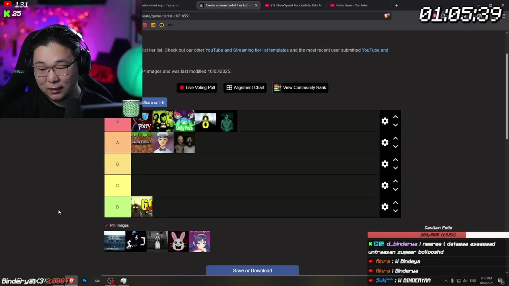Viewport: 509px width, 286px height.
Task: Move D tier row up with chevron
Action: pyautogui.click(x=395, y=203)
